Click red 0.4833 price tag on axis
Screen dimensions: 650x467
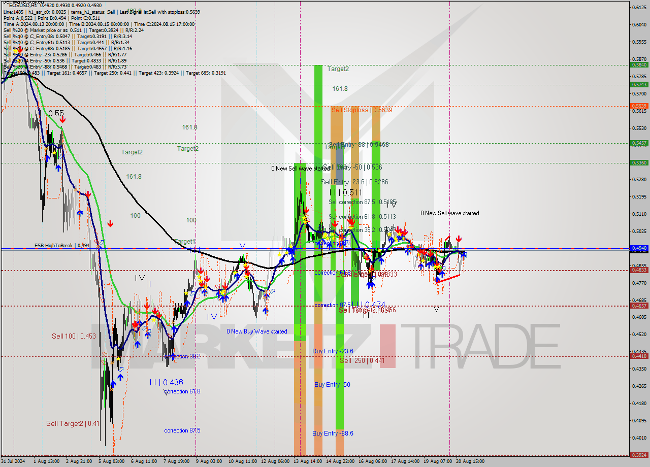[639, 270]
